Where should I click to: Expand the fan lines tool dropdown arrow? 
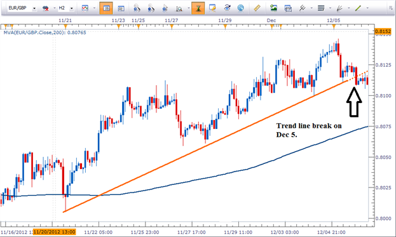[x=349, y=8]
